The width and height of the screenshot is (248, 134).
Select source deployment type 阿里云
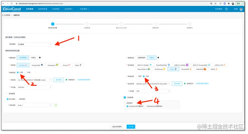pyautogui.click(x=34, y=58)
